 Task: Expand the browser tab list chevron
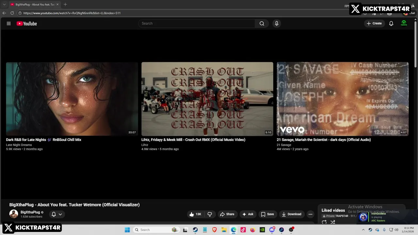(4, 5)
